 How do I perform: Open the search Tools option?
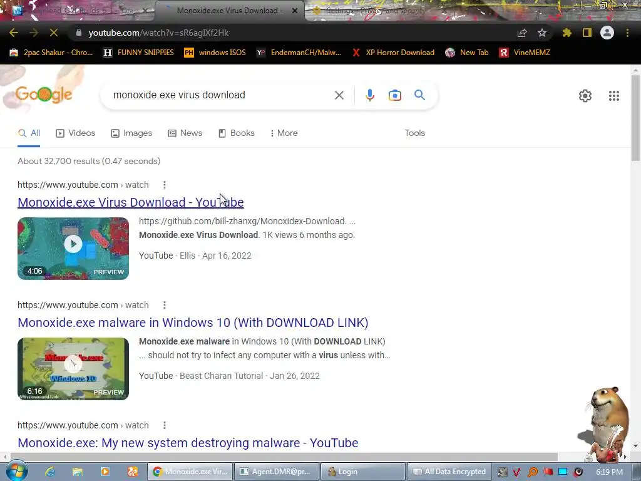414,133
